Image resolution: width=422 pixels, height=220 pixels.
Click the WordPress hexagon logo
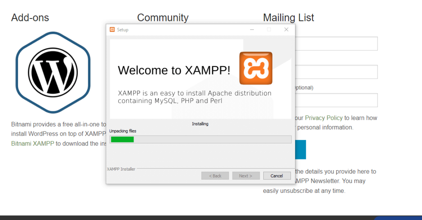click(x=53, y=73)
